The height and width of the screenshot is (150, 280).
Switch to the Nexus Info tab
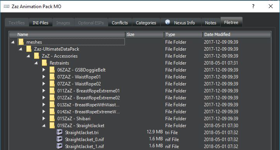pos(181,22)
